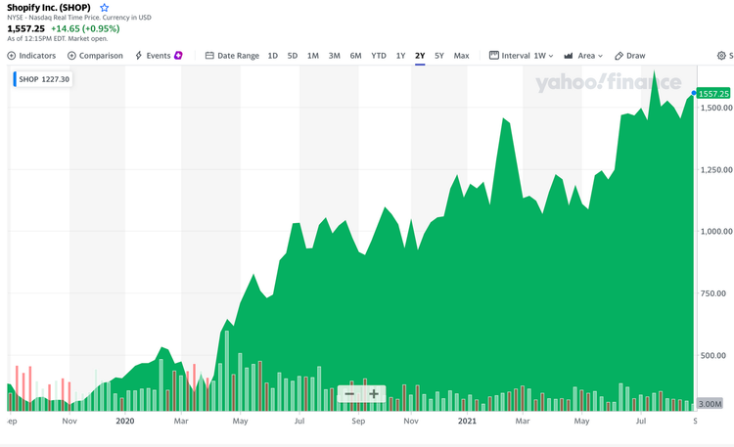This screenshot has width=734, height=447.
Task: Open the Comparison tool
Action: tap(95, 56)
